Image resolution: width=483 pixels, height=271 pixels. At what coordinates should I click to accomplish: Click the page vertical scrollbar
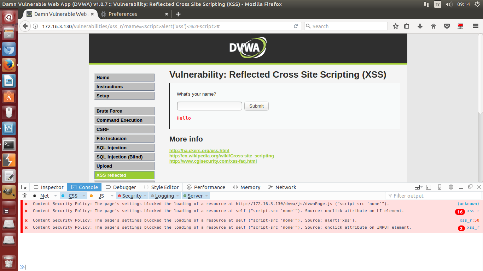click(480, 73)
